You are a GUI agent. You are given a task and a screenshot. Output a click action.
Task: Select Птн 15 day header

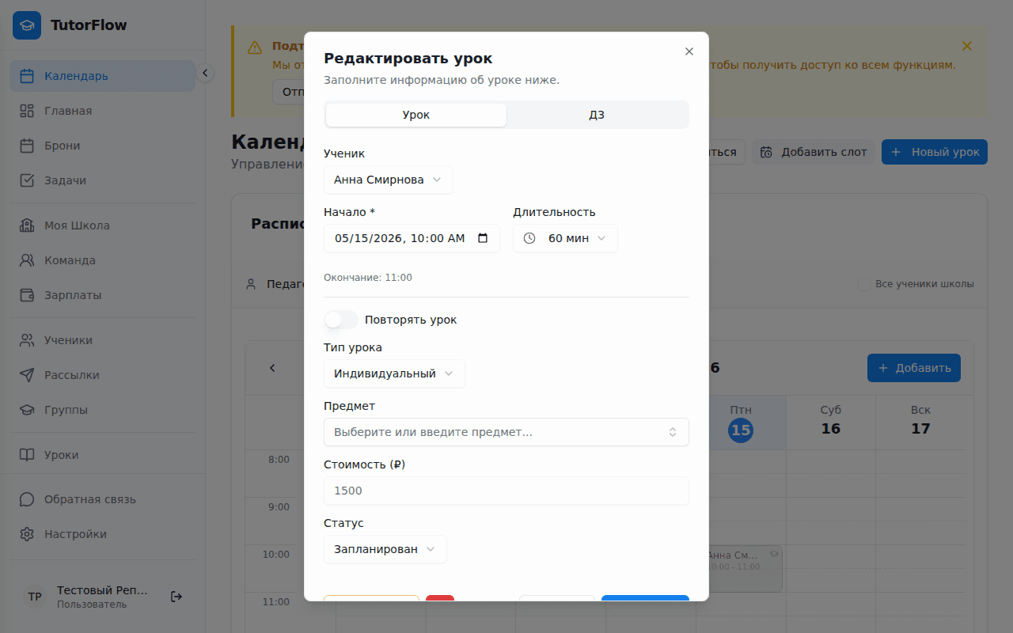(x=741, y=423)
